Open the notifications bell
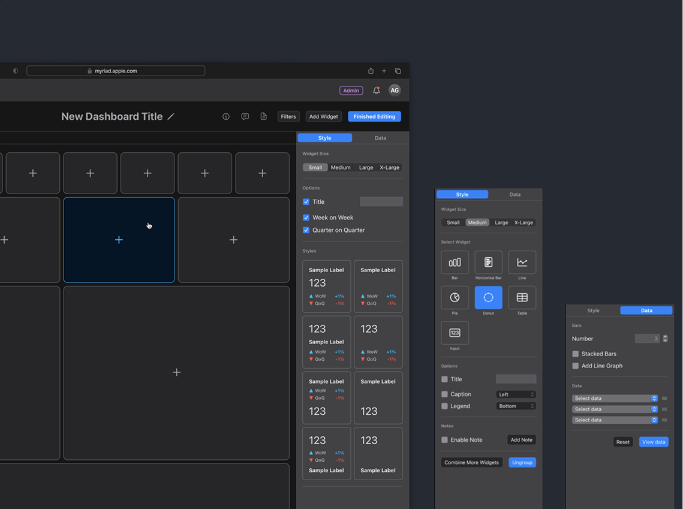 pos(376,90)
